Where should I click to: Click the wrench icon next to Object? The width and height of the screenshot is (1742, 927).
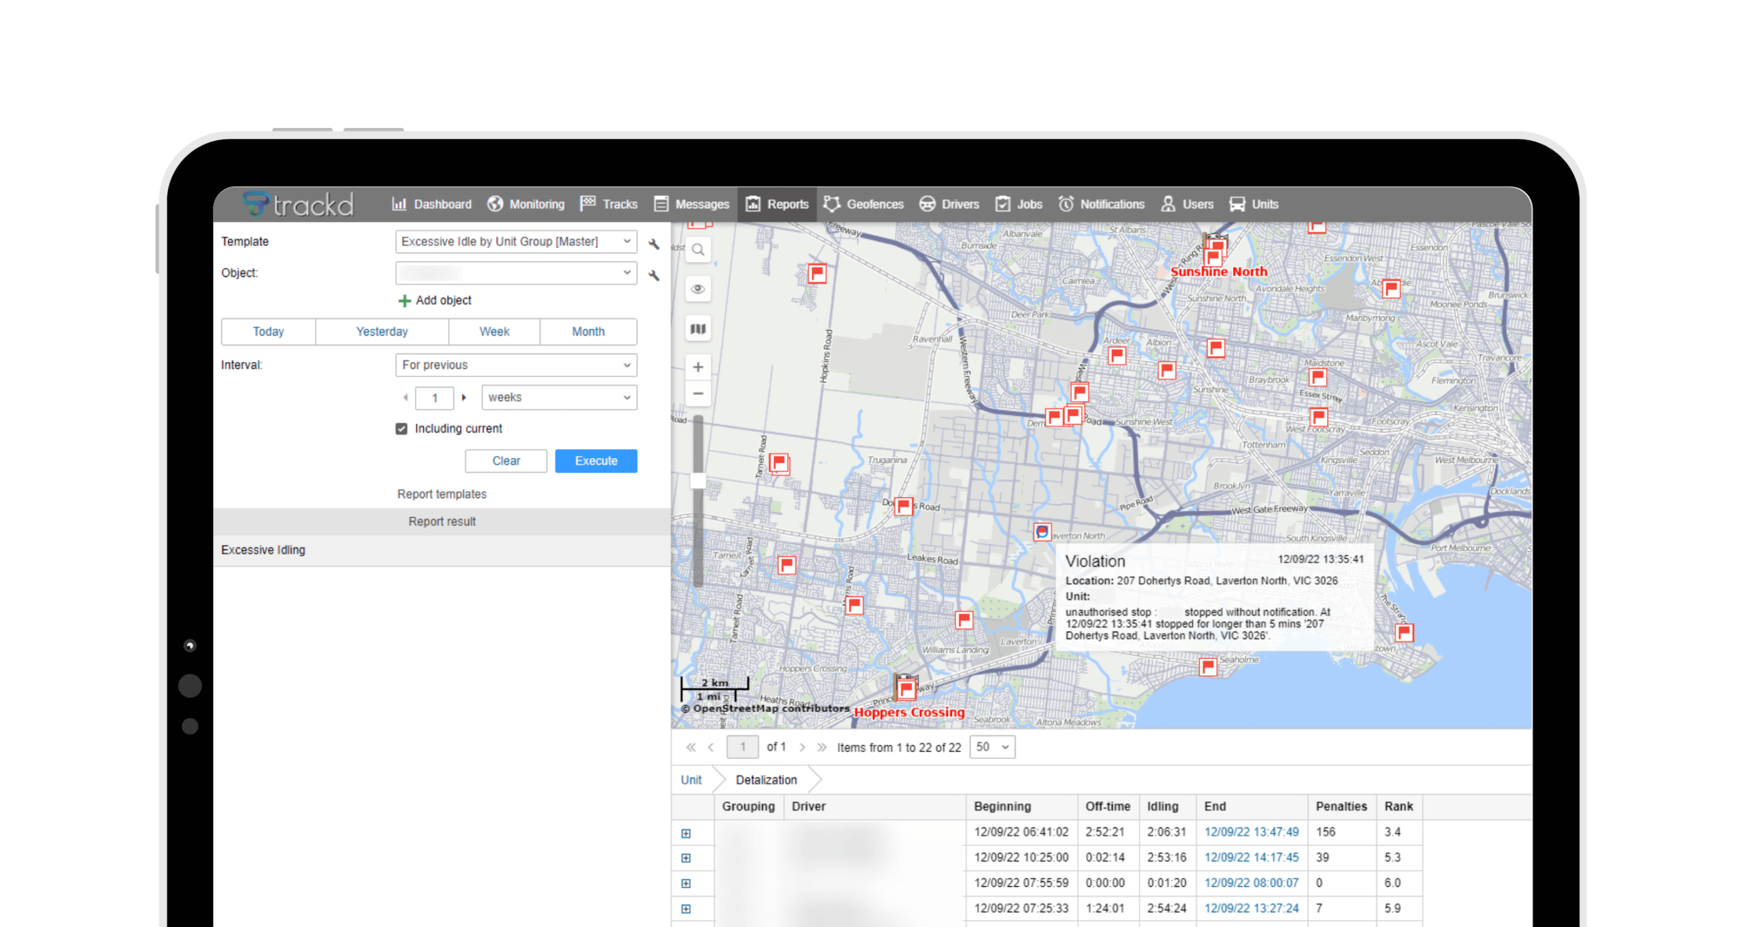653,275
